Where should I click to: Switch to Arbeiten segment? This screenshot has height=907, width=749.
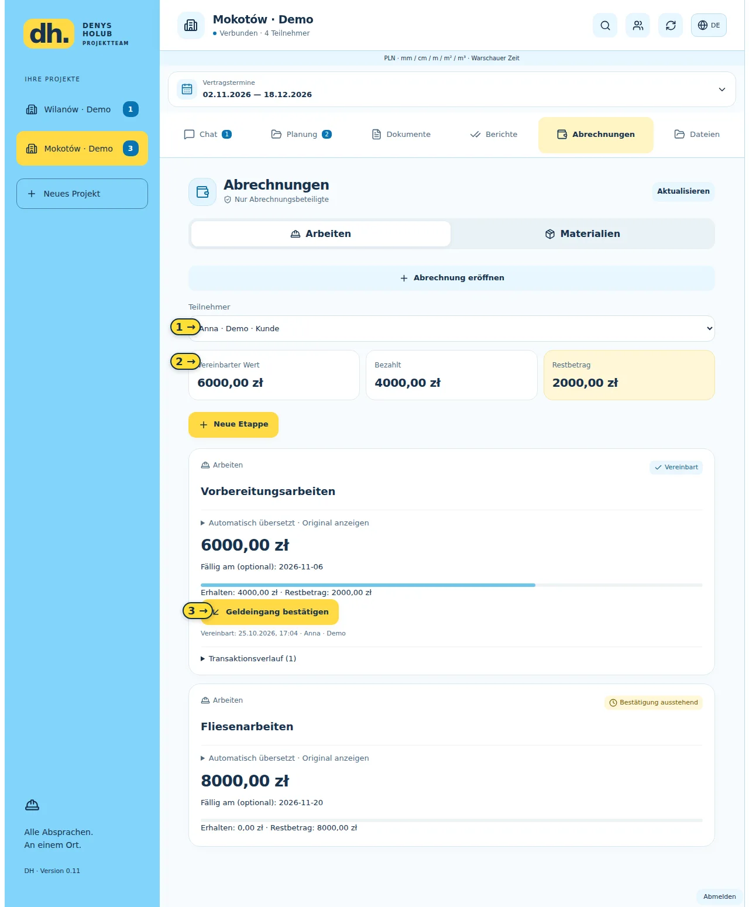pos(321,234)
